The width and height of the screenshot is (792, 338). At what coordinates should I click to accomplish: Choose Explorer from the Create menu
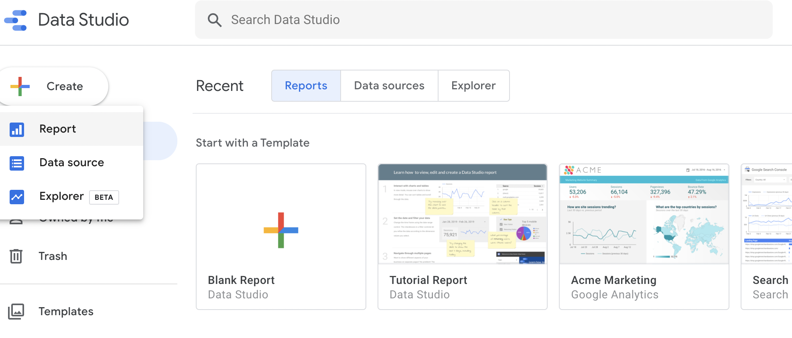coord(71,196)
